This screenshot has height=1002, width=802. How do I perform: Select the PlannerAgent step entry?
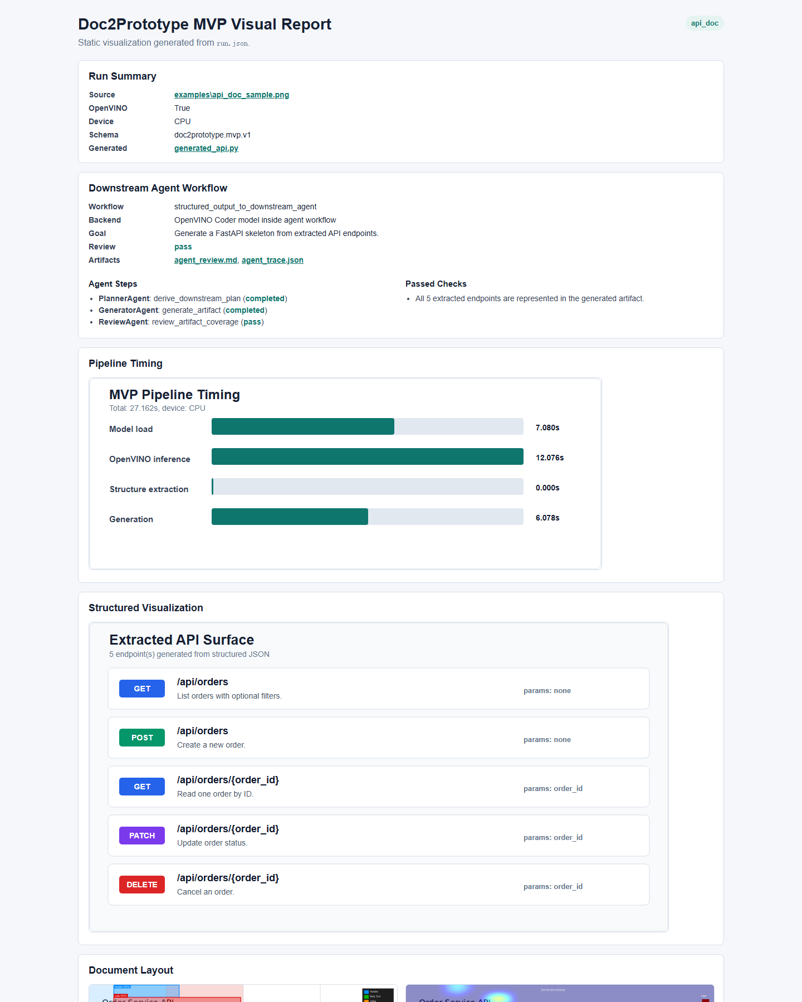pos(193,298)
